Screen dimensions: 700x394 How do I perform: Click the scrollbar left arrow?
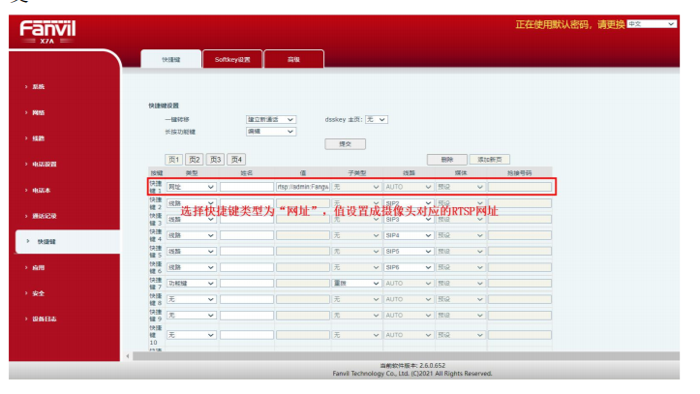coord(128,356)
